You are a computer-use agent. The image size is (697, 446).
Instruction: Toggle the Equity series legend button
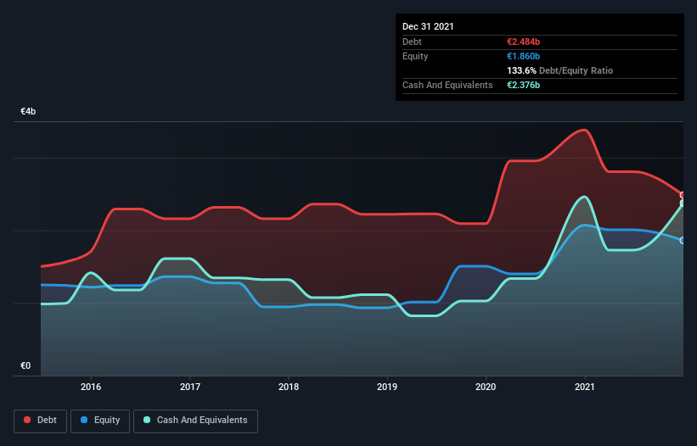click(x=100, y=421)
